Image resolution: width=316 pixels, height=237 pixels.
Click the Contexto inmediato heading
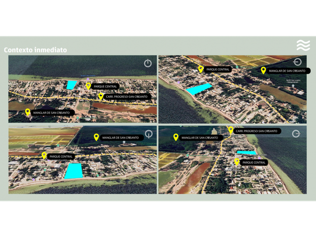pyautogui.click(x=35, y=50)
